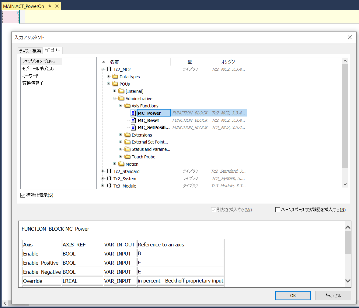Click line 1 in the code editor

pyautogui.click(x=191, y=16)
